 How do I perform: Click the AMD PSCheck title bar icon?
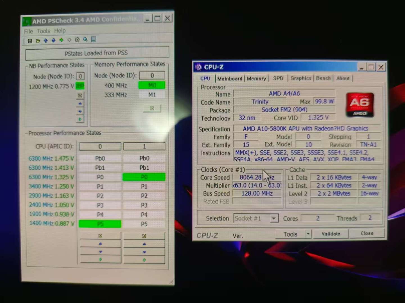point(27,21)
